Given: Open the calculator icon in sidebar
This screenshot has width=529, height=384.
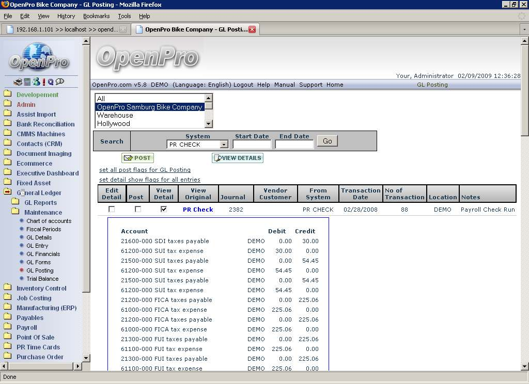Looking at the screenshot, I should tap(26, 82).
